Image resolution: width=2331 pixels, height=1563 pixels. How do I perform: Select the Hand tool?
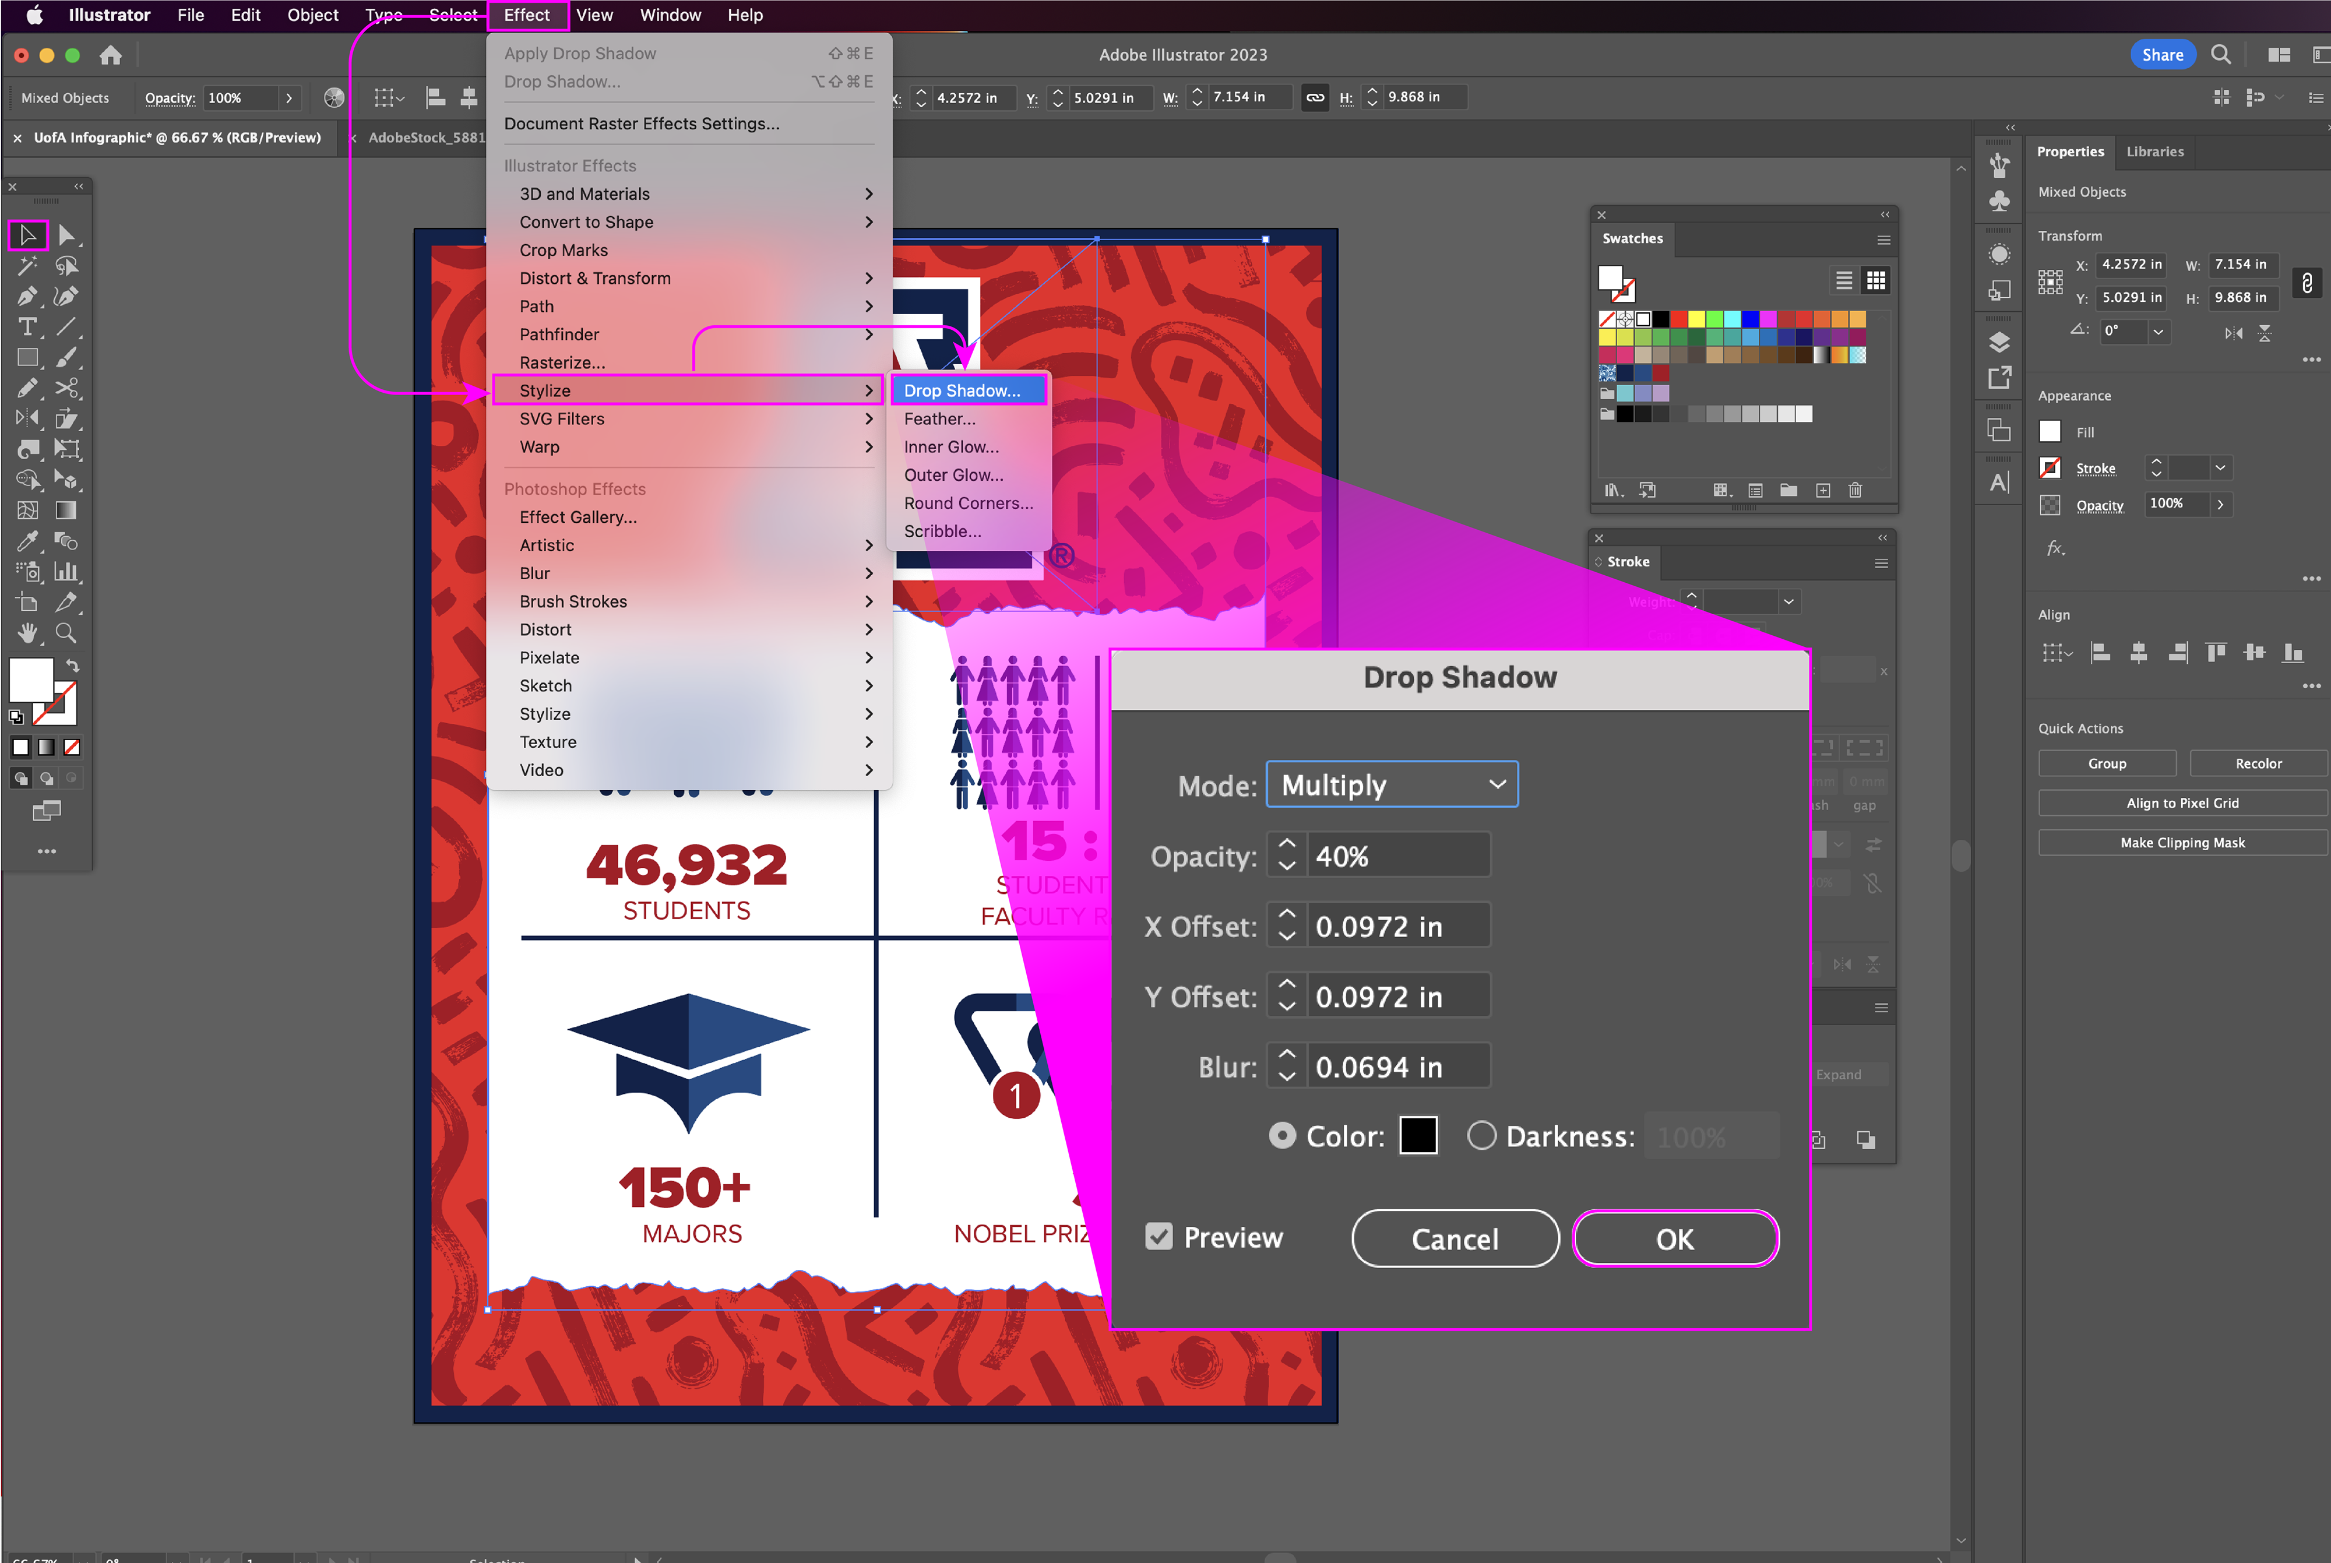[27, 633]
